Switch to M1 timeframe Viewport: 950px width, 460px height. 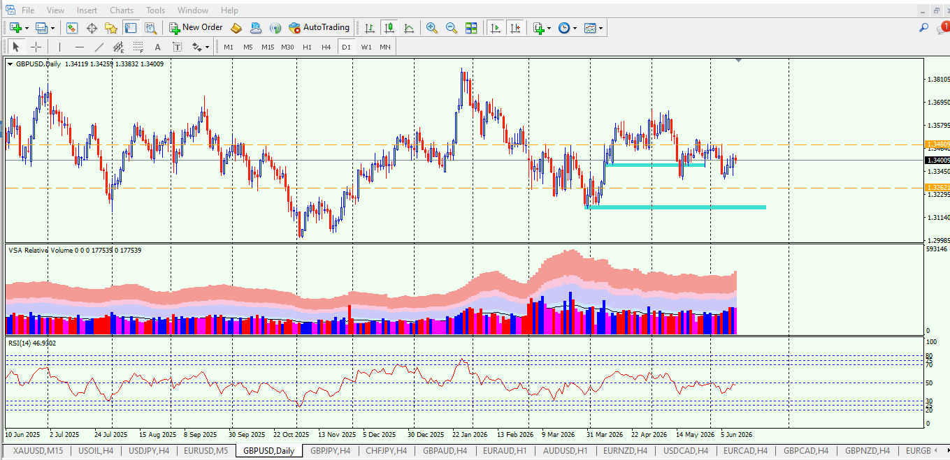(x=229, y=47)
